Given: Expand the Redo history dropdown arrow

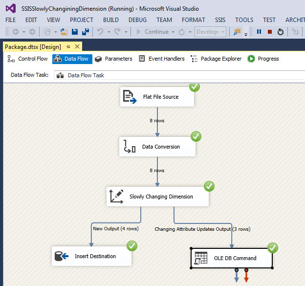Looking at the screenshot, I should click(x=126, y=32).
